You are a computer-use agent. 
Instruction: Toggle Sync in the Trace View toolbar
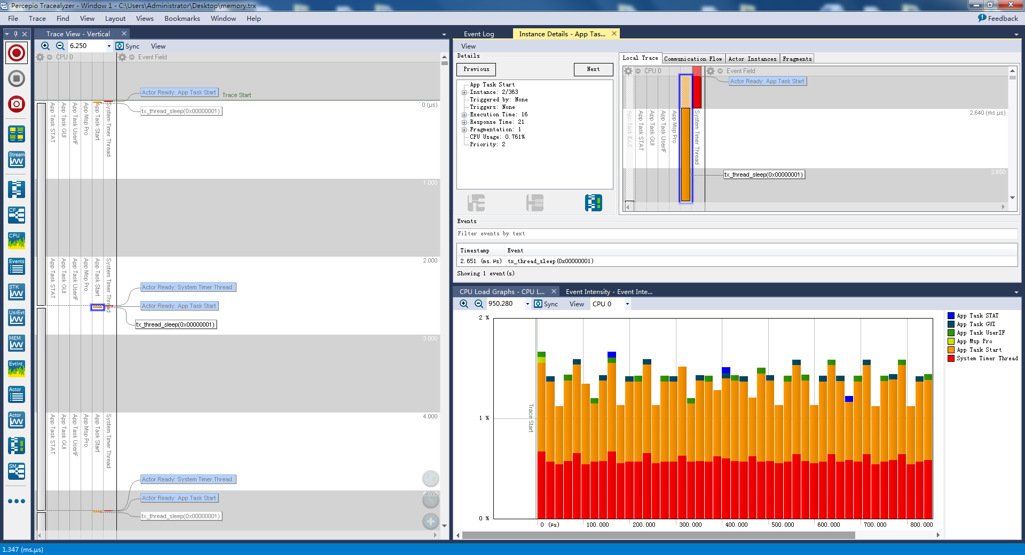[128, 46]
